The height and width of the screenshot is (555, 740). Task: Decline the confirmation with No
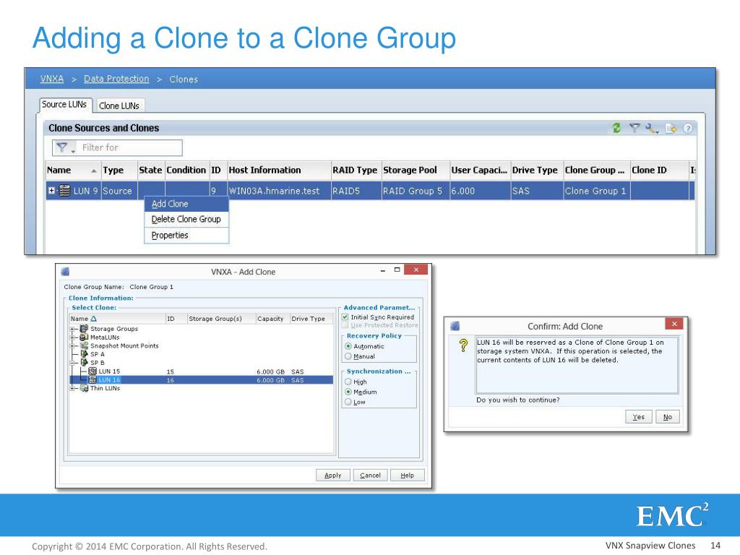tap(667, 417)
